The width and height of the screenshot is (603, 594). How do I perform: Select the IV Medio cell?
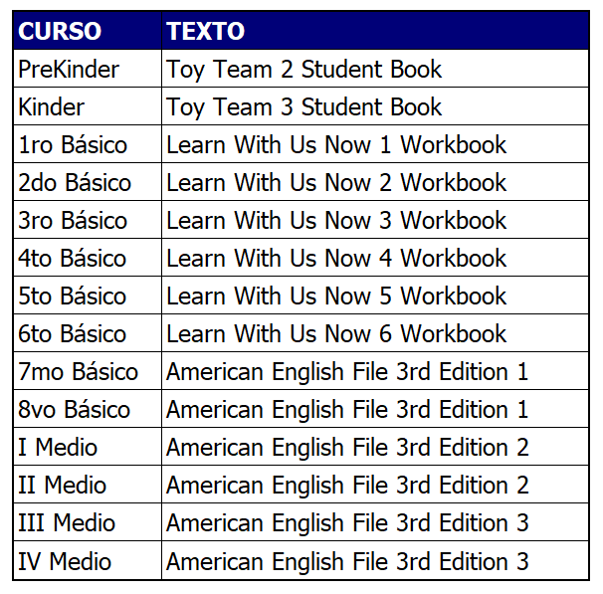(65, 561)
